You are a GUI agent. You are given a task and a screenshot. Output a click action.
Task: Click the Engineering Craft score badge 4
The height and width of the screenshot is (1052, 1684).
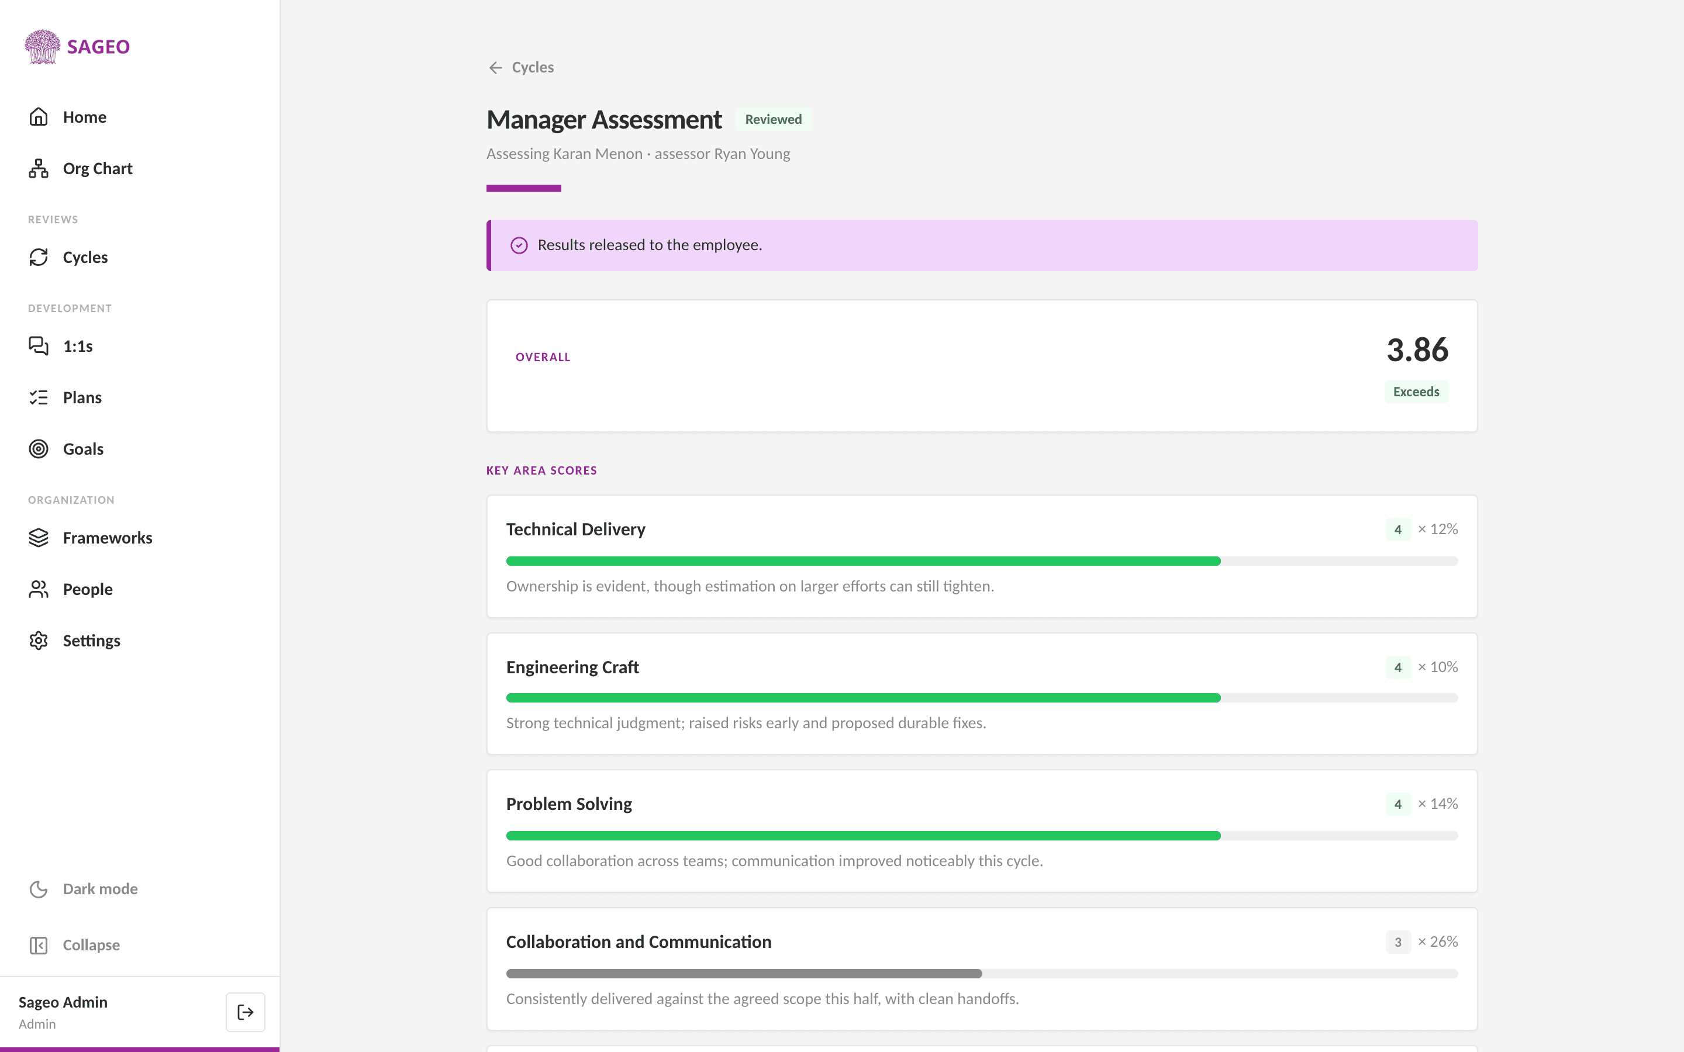pos(1397,667)
